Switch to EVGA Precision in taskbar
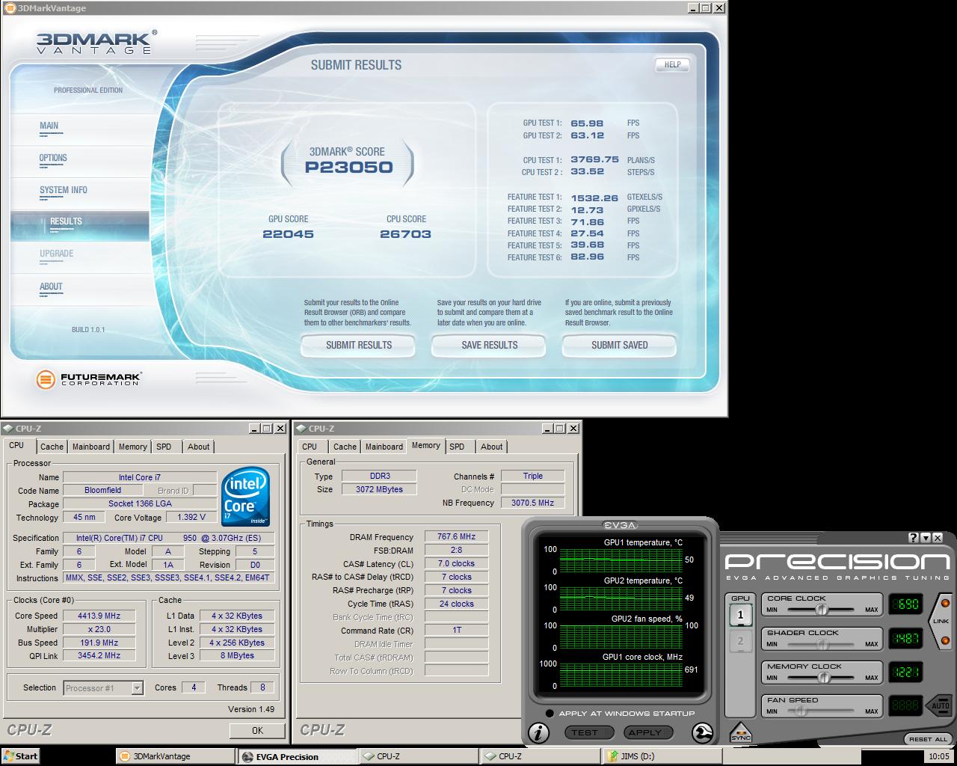This screenshot has width=957, height=766. pyautogui.click(x=297, y=756)
